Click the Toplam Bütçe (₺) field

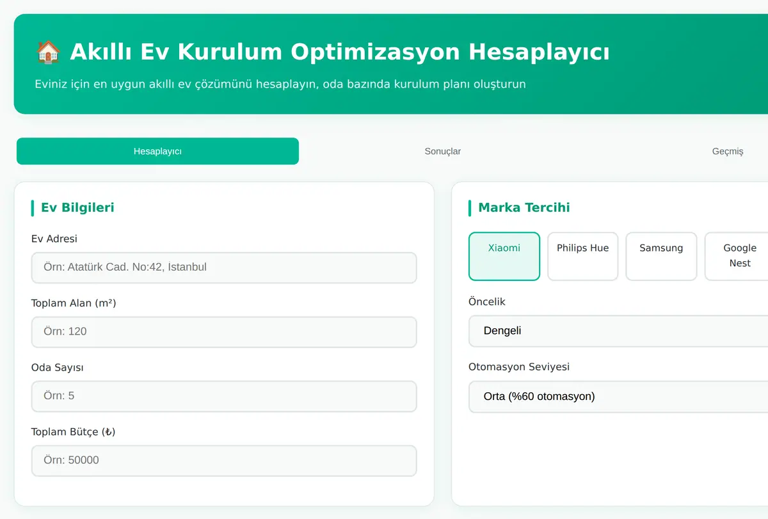point(224,461)
